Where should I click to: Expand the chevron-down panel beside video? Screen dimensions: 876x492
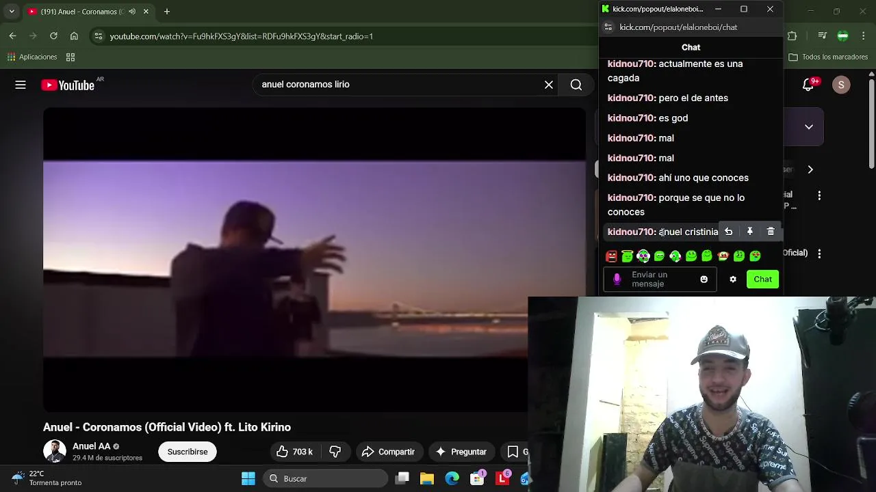click(x=809, y=127)
